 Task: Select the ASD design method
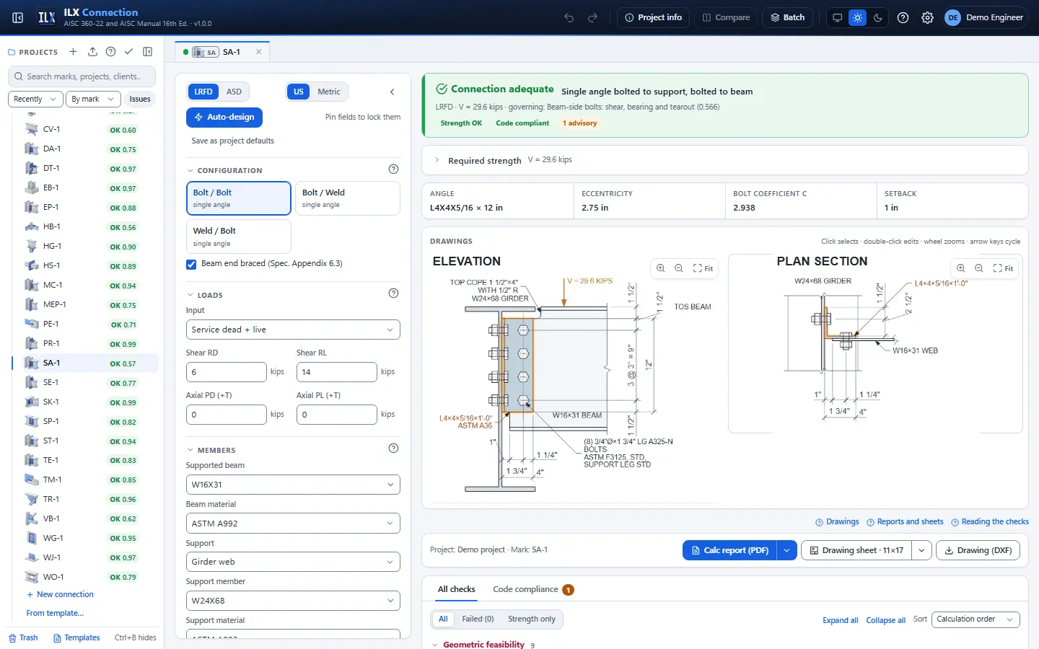(234, 92)
